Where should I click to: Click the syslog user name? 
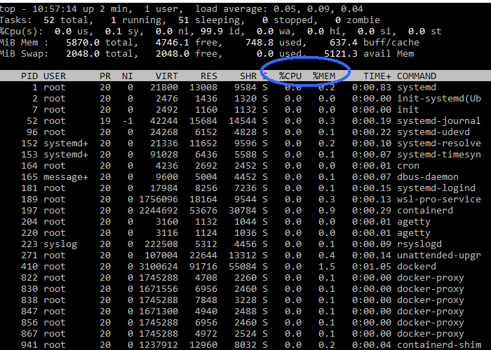60,244
